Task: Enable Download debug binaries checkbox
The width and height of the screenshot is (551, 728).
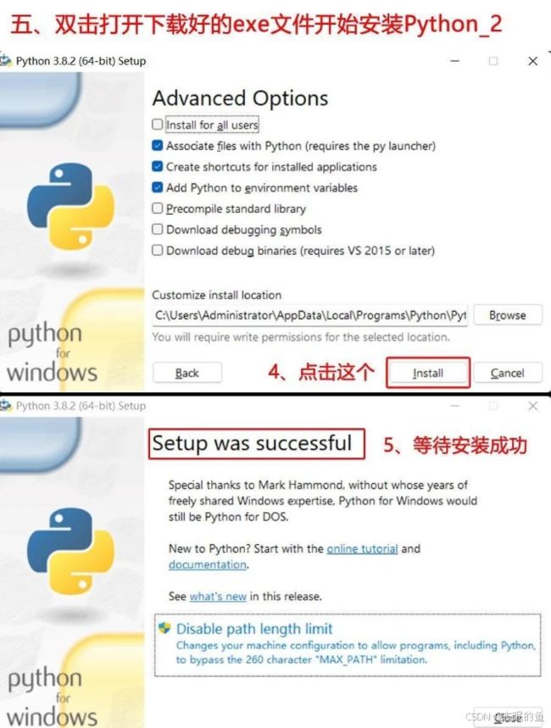Action: [x=158, y=250]
